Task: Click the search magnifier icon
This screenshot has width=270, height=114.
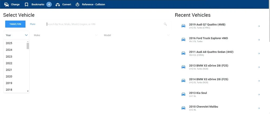Action: pos(165,24)
